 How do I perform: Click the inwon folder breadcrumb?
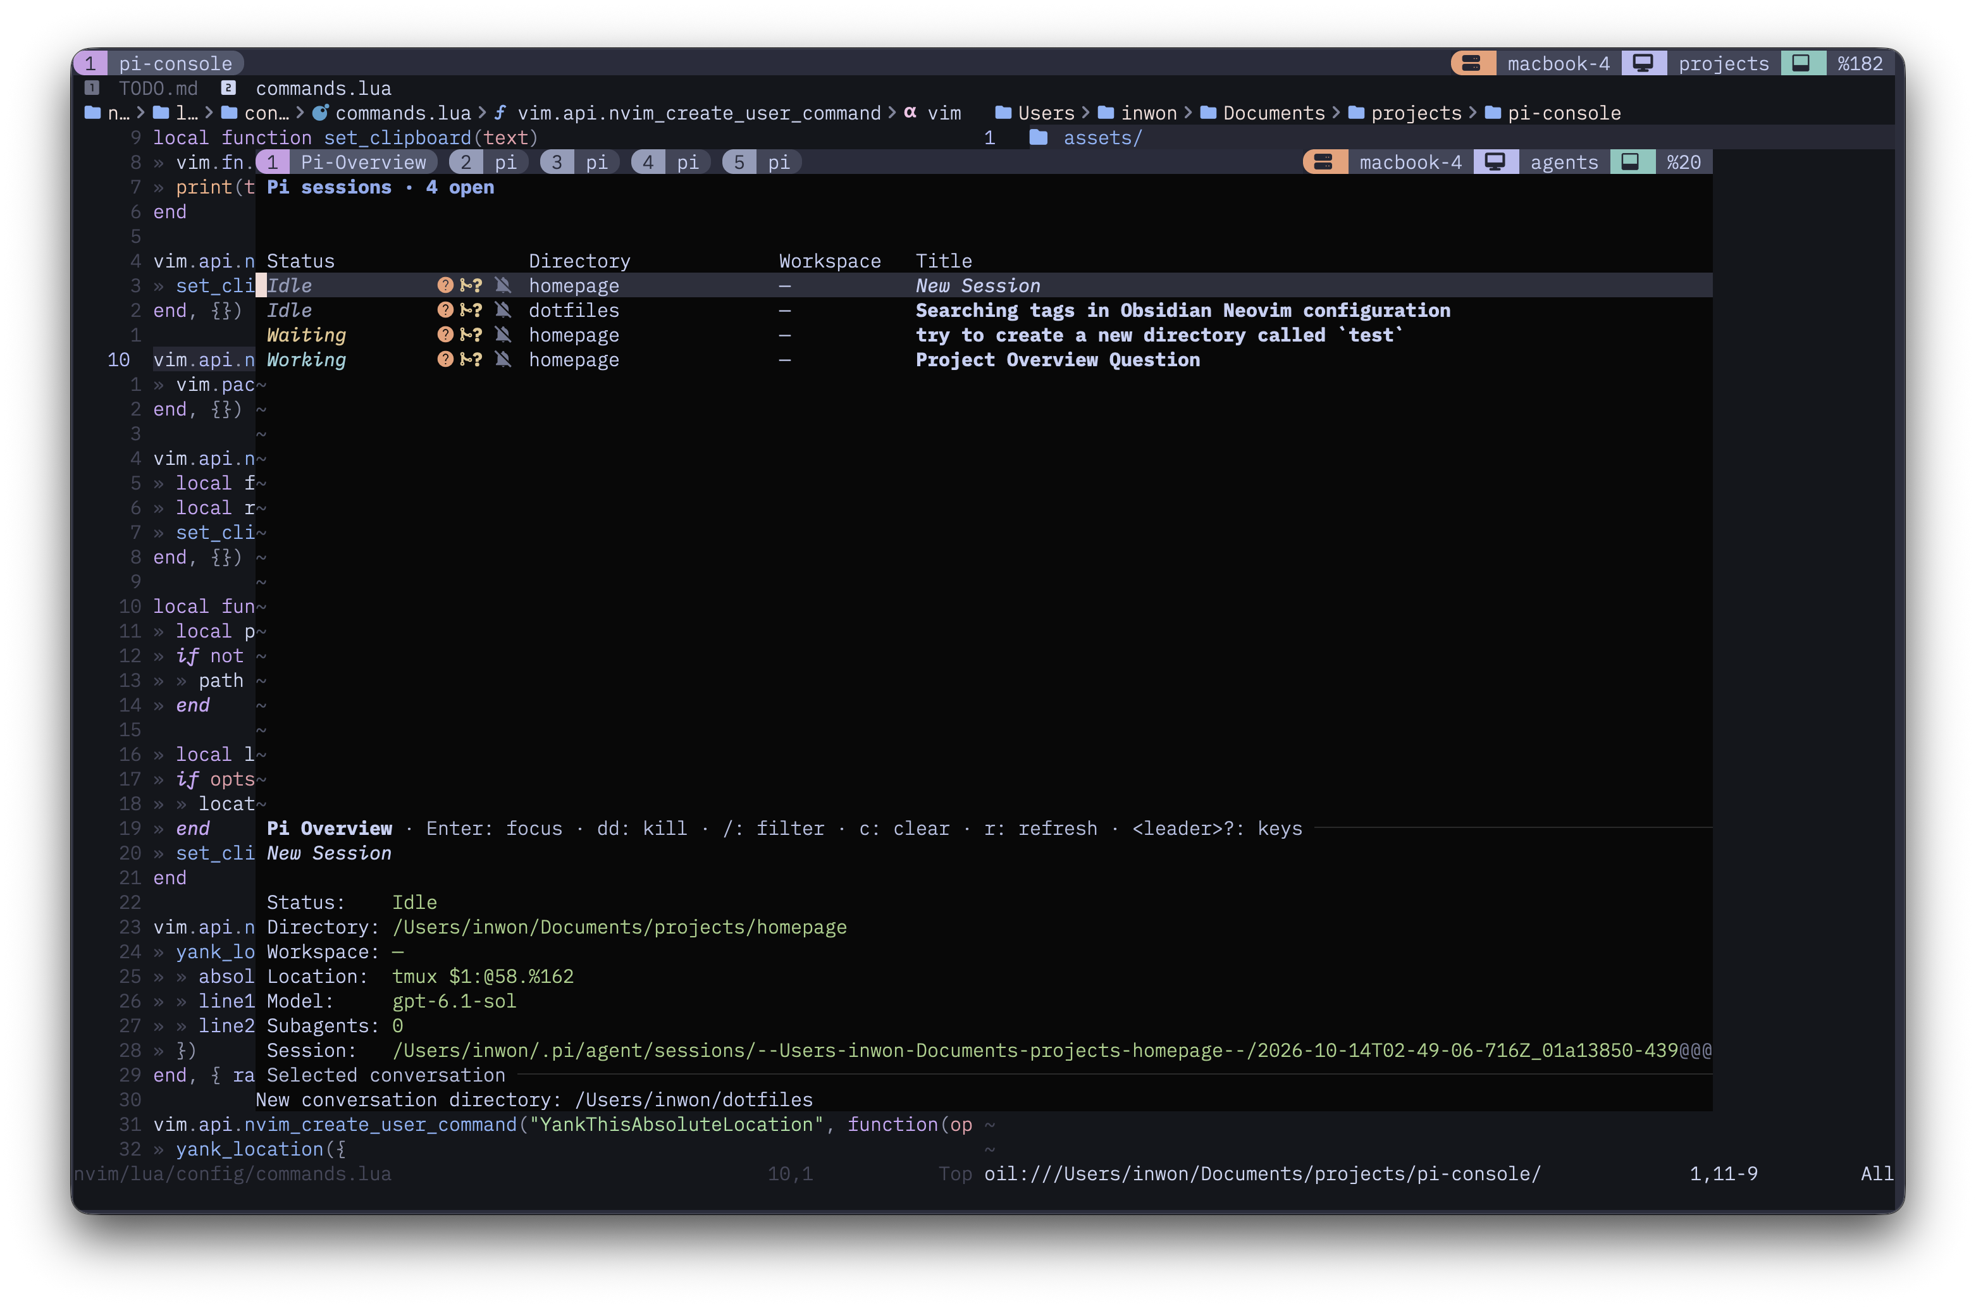[x=1138, y=113]
